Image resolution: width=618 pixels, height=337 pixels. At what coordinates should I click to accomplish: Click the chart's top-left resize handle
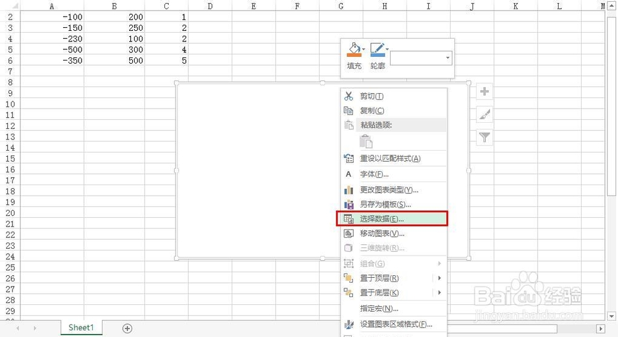(177, 83)
